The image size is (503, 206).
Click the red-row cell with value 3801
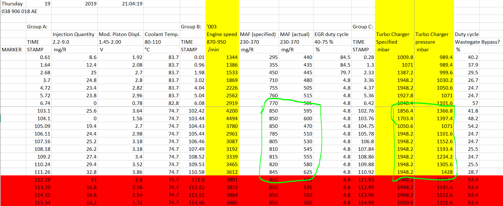tap(222, 180)
